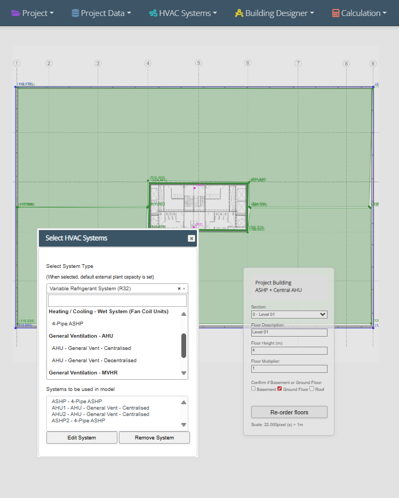Click the Re-order floors button
This screenshot has height=498, width=399.
point(289,412)
